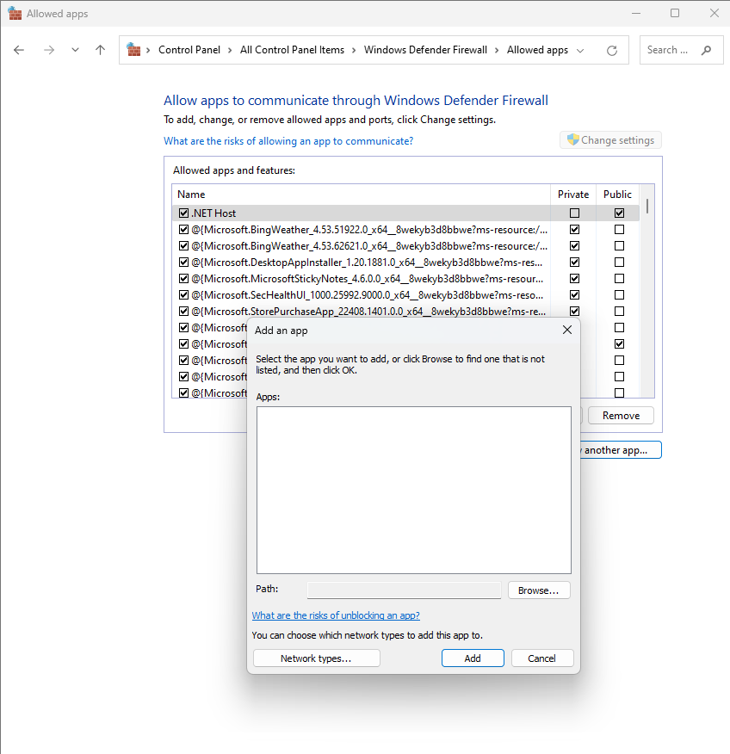Image resolution: width=730 pixels, height=754 pixels.
Task: Cancel the Add an app dialog
Action: [542, 658]
